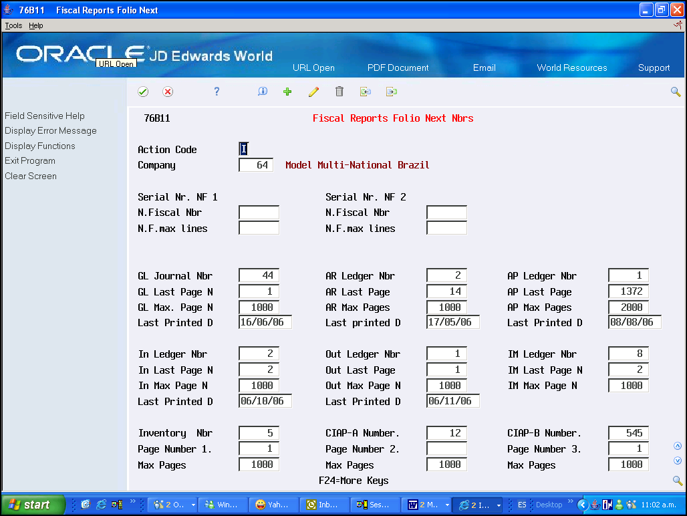Click F24=More Keys text
Screen dimensions: 687x516
point(354,481)
